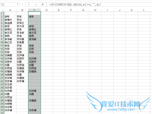Select row 5 header
The height and width of the screenshot is (114, 152).
(x=2, y=26)
